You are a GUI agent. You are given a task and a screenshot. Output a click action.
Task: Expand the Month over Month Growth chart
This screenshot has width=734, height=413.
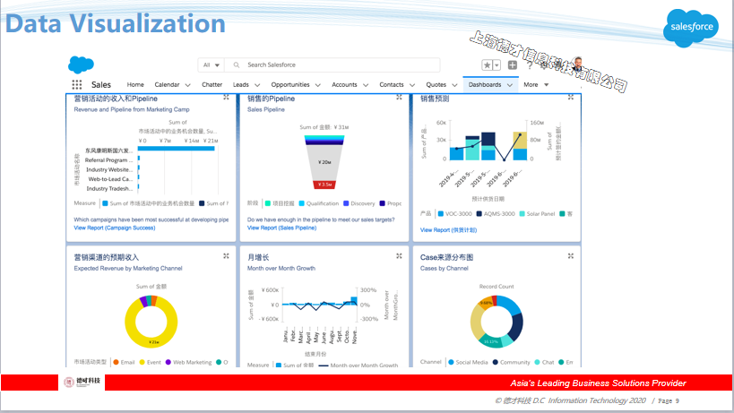pos(399,256)
